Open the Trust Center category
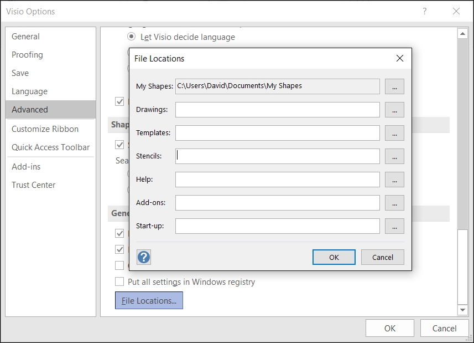The image size is (474, 343). click(50, 185)
